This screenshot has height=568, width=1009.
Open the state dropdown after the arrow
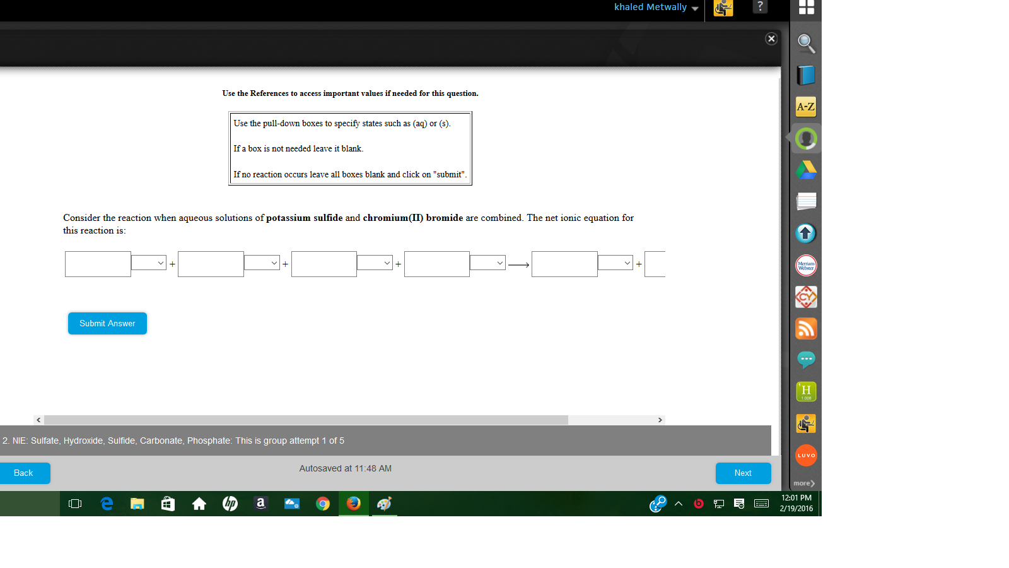point(615,263)
